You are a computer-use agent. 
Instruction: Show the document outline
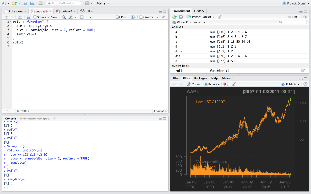tap(164, 17)
